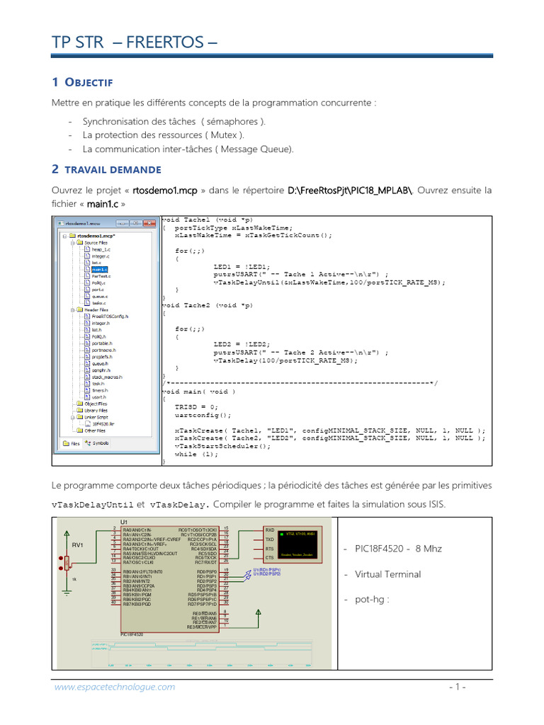Click the ISIS Virtual Terminal component
544x725 pixels.
(293, 544)
